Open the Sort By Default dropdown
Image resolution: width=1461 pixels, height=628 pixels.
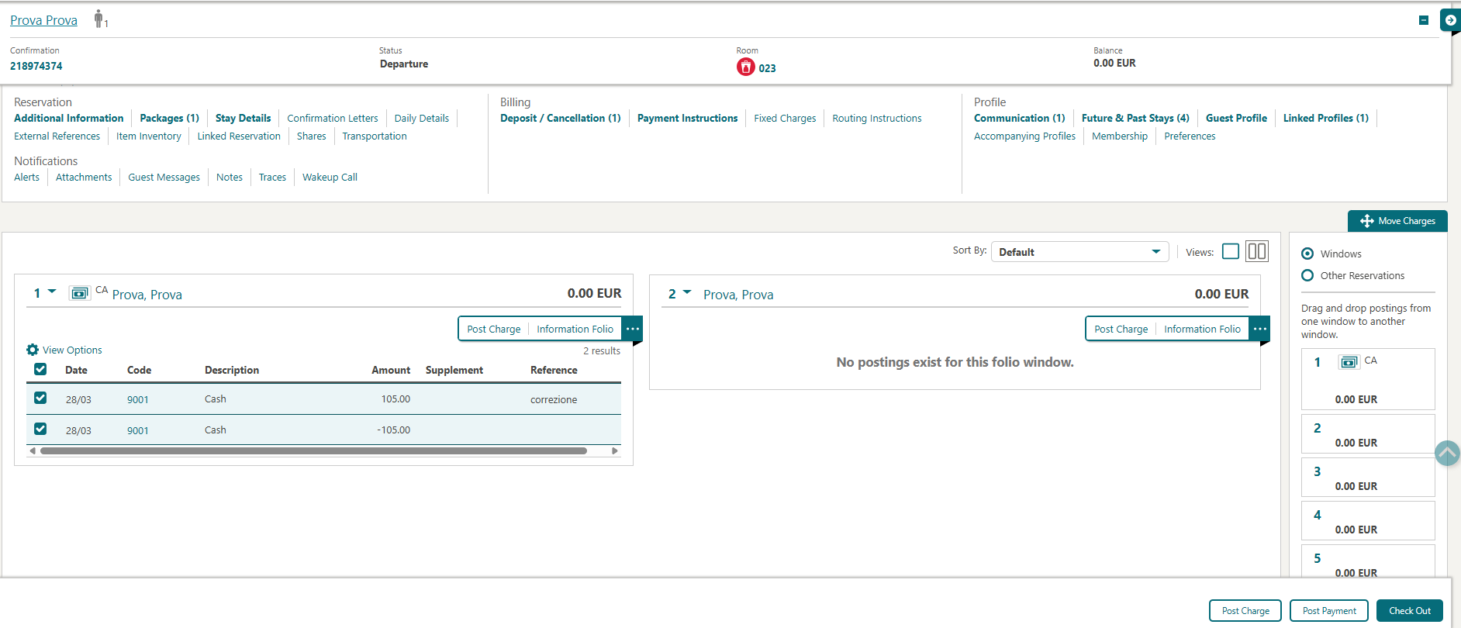[x=1079, y=252]
